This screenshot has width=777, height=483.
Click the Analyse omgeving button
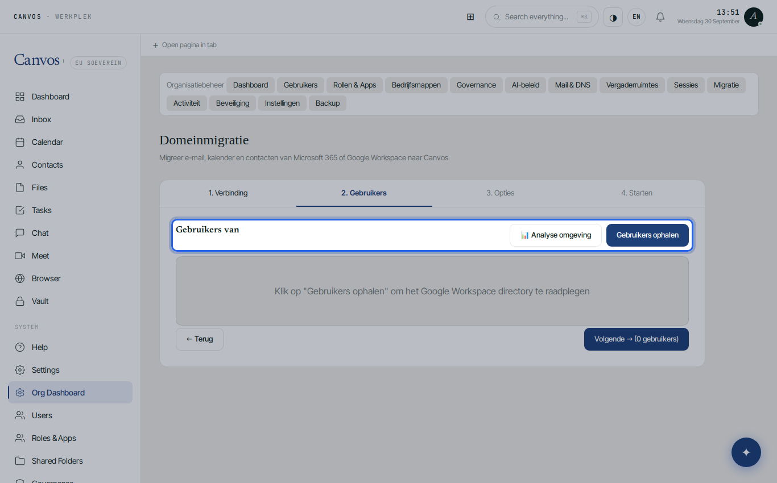[556, 235]
